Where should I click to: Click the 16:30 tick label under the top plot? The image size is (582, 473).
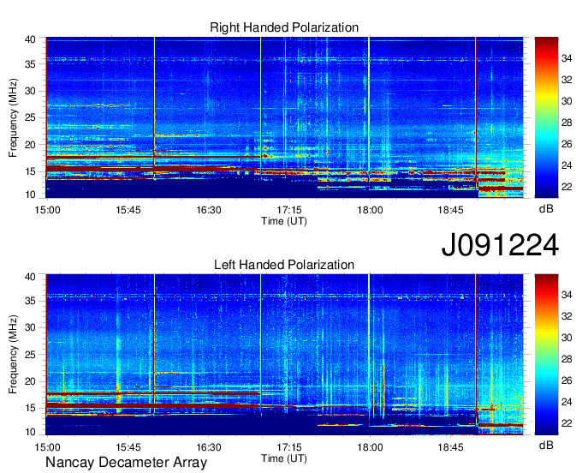point(209,210)
